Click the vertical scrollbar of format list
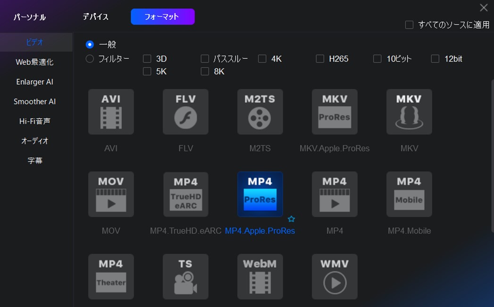Screen dimensions: 494x307 pos(493,156)
